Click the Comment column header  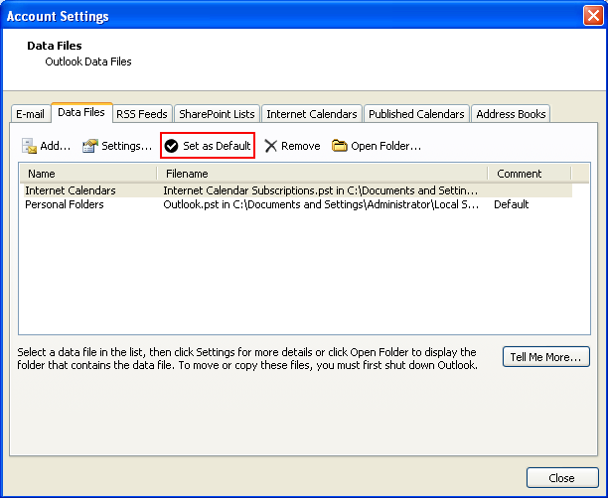pyautogui.click(x=530, y=174)
